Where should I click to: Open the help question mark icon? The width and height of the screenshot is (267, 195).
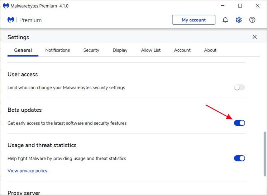(252, 20)
